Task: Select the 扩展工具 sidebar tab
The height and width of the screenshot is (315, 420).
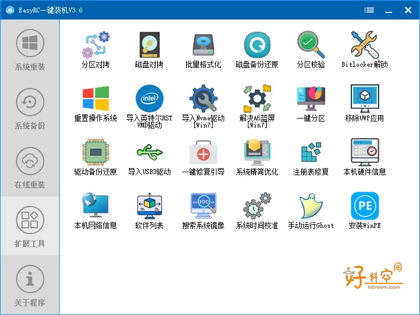Action: pyautogui.click(x=30, y=226)
